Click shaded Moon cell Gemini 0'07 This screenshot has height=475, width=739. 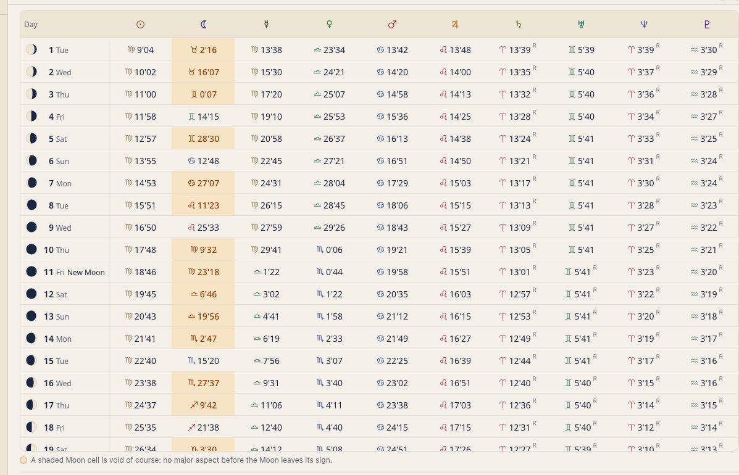[203, 94]
